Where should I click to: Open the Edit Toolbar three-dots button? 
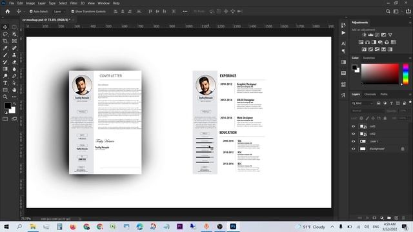[14, 97]
